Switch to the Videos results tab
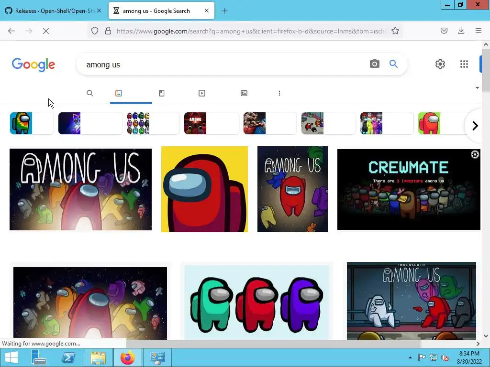Image resolution: width=490 pixels, height=367 pixels. coord(202,93)
